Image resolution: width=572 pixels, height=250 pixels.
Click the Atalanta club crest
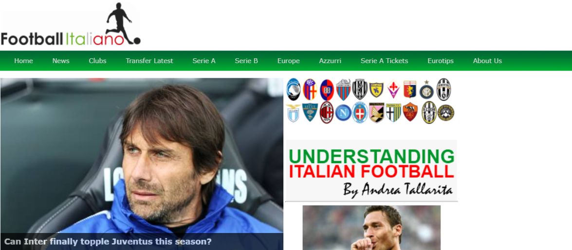click(x=293, y=89)
